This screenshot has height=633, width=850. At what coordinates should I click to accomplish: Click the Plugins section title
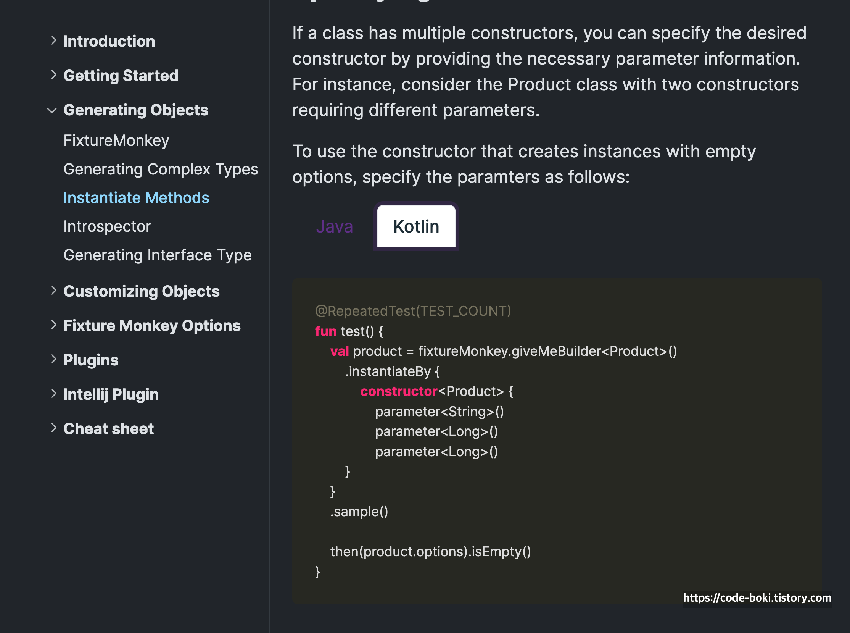(x=91, y=360)
